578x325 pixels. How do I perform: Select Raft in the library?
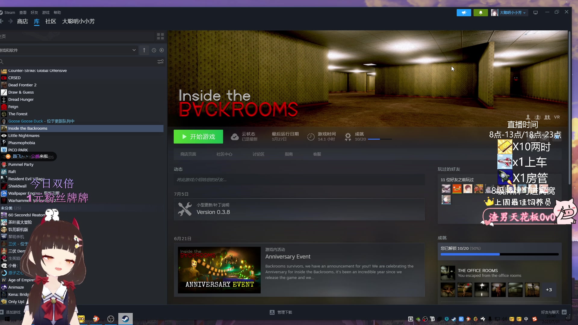[82, 172]
